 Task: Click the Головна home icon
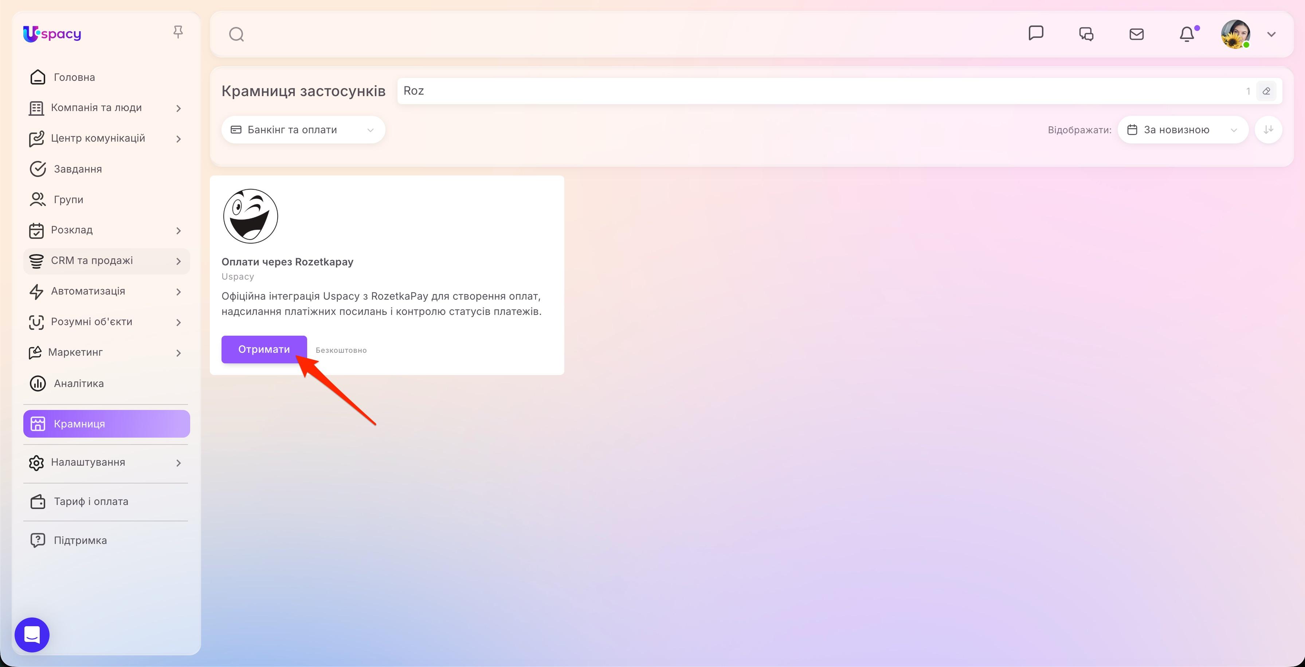click(38, 77)
